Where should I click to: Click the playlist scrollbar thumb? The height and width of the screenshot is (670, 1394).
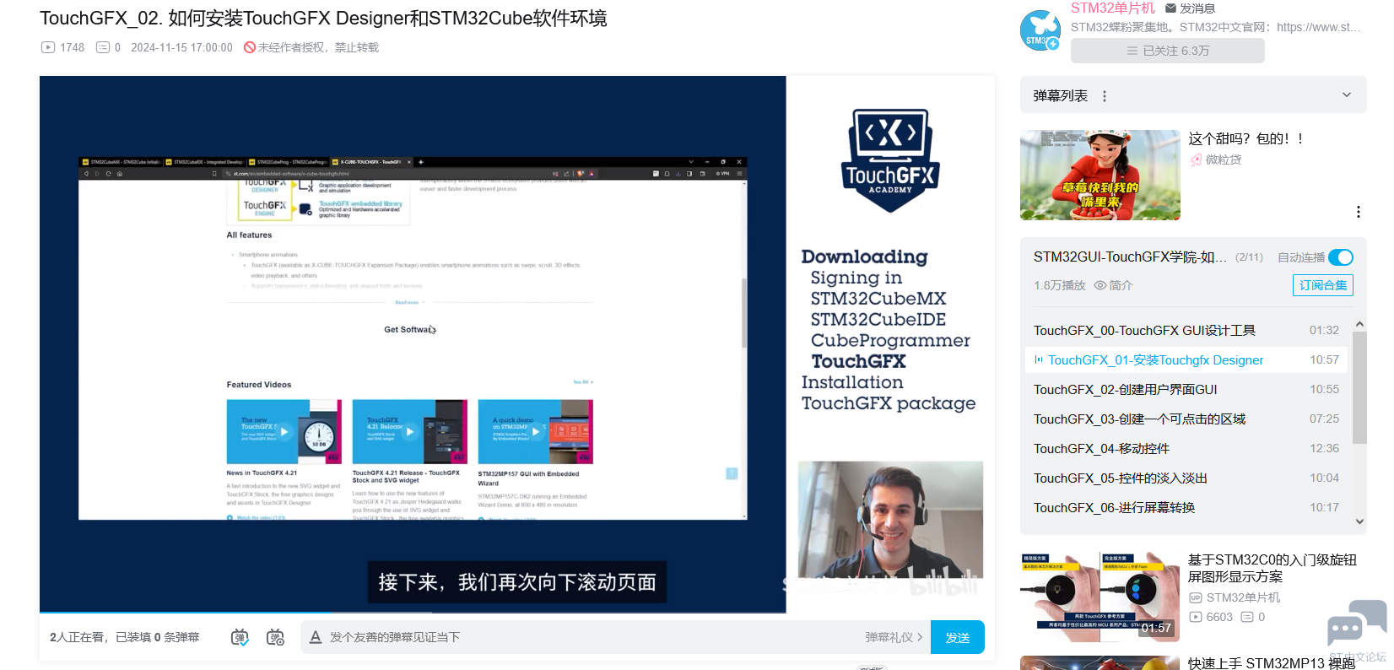(1359, 387)
